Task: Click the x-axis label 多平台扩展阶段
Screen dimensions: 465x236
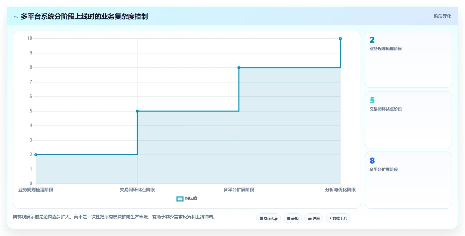Action: (x=239, y=190)
